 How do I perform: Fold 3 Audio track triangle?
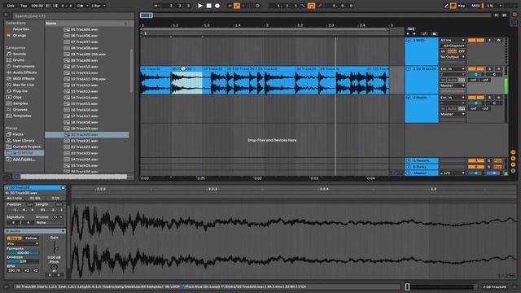[x=409, y=98]
